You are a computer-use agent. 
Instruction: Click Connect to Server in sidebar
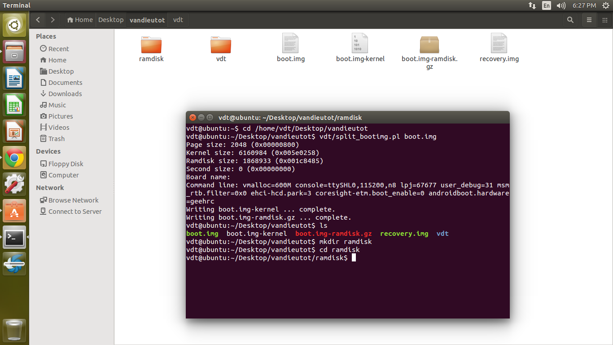tap(75, 211)
